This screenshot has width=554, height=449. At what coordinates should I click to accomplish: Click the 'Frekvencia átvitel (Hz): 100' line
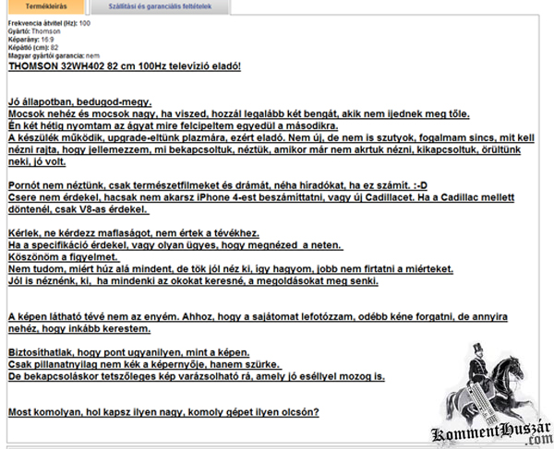tap(48, 22)
